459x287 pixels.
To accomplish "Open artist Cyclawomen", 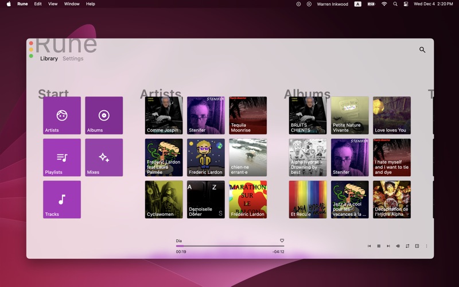I will click(164, 199).
